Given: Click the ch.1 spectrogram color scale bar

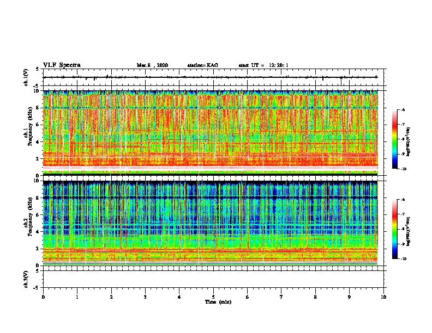Looking at the screenshot, I should tap(394, 139).
